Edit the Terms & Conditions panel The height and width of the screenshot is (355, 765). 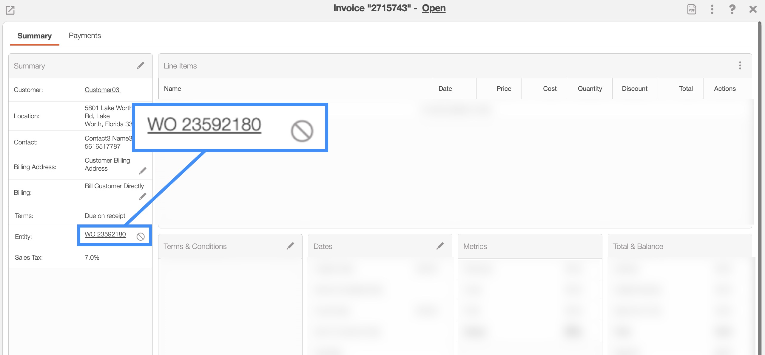[290, 246]
